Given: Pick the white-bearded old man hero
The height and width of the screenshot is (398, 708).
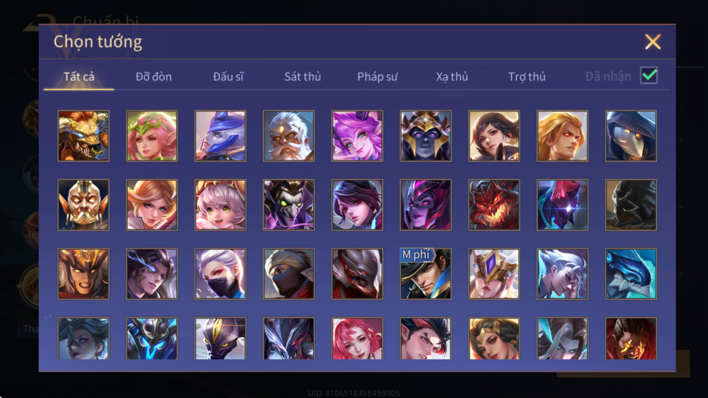Looking at the screenshot, I should (x=289, y=136).
